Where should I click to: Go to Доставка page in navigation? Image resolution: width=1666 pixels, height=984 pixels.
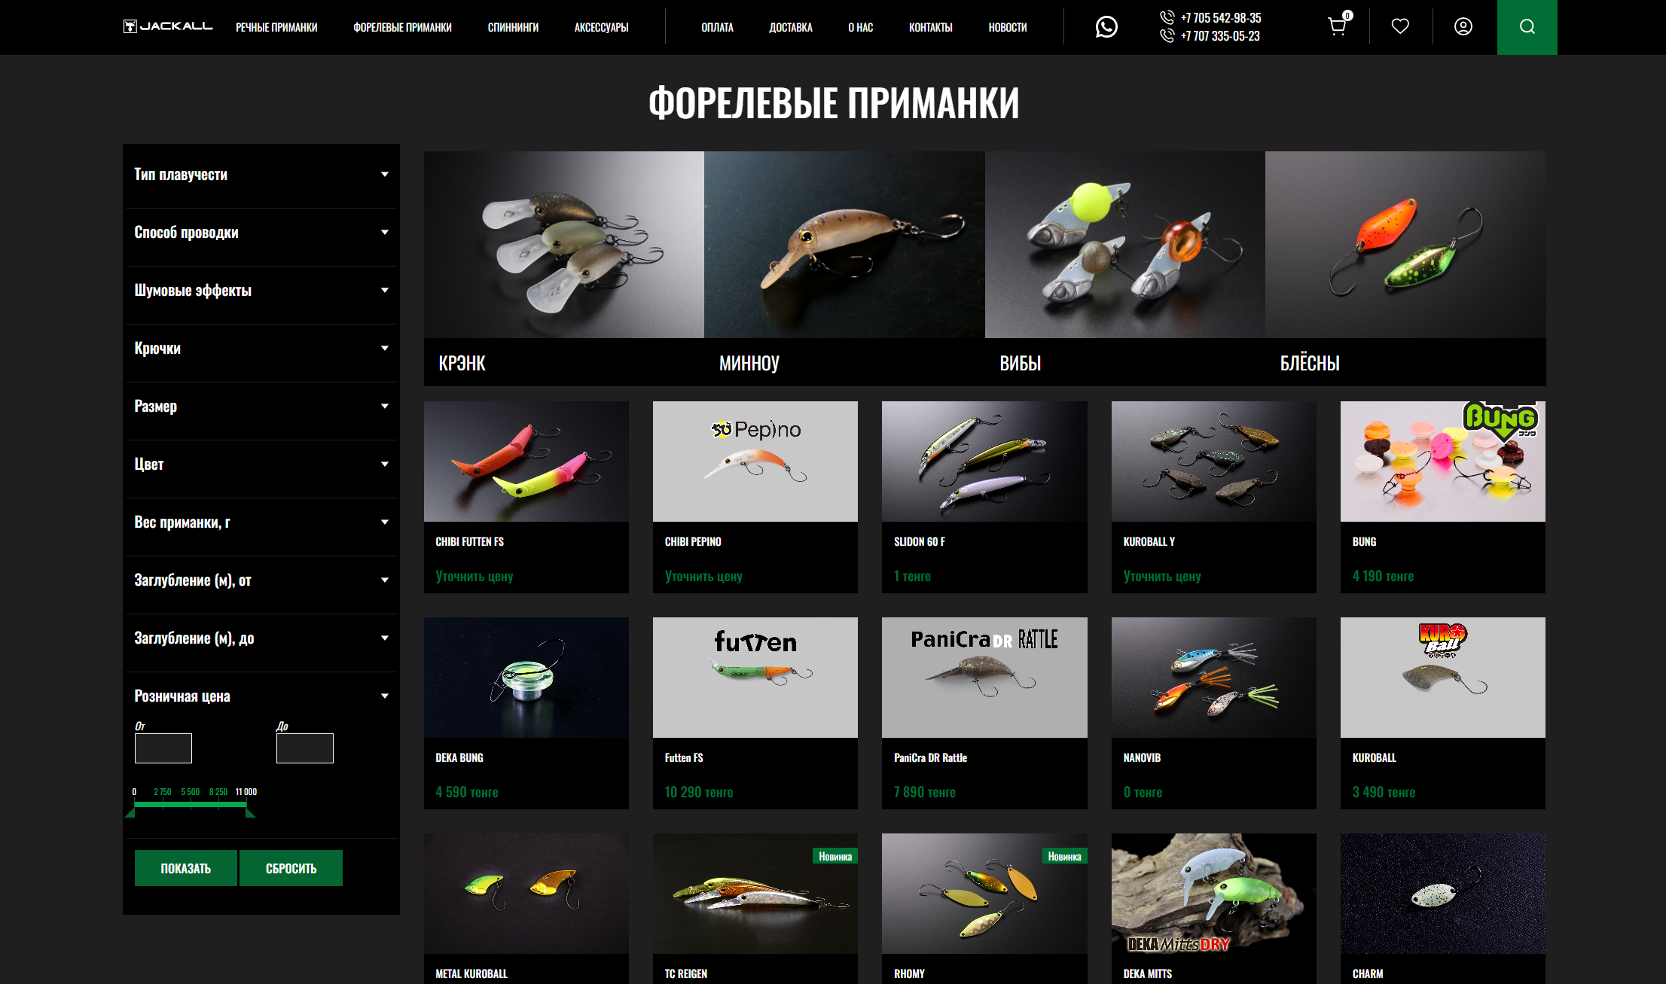click(x=790, y=27)
